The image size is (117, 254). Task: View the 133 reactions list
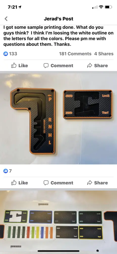coord(10,54)
